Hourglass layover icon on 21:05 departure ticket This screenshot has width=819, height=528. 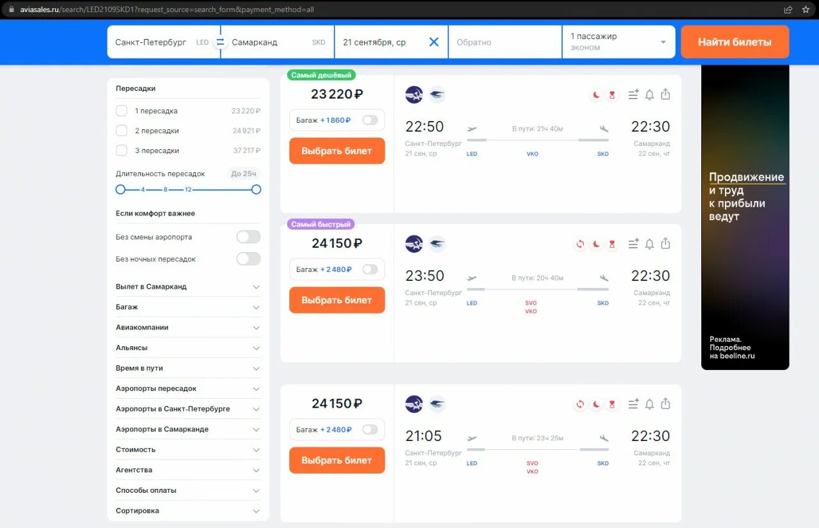coord(612,404)
